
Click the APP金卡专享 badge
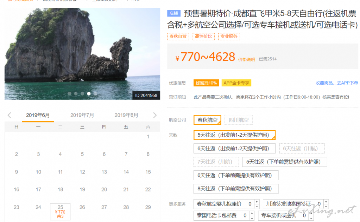[236, 83]
